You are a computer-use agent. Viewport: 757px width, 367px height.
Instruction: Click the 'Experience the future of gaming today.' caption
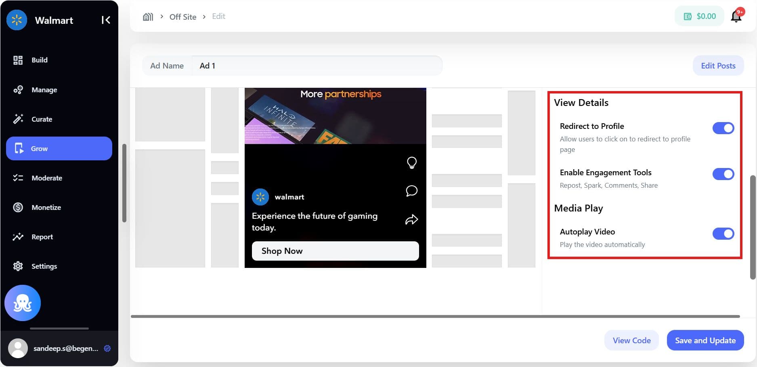[x=315, y=222]
